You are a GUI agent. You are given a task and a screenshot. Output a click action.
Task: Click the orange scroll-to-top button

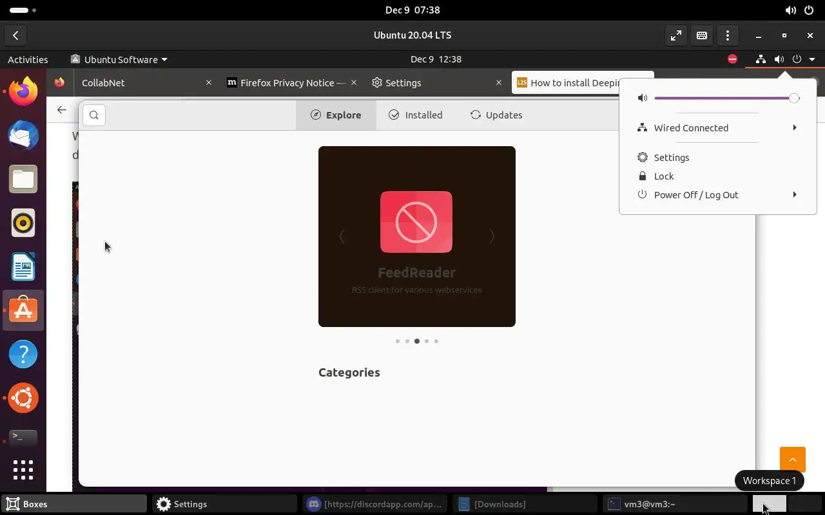(792, 460)
